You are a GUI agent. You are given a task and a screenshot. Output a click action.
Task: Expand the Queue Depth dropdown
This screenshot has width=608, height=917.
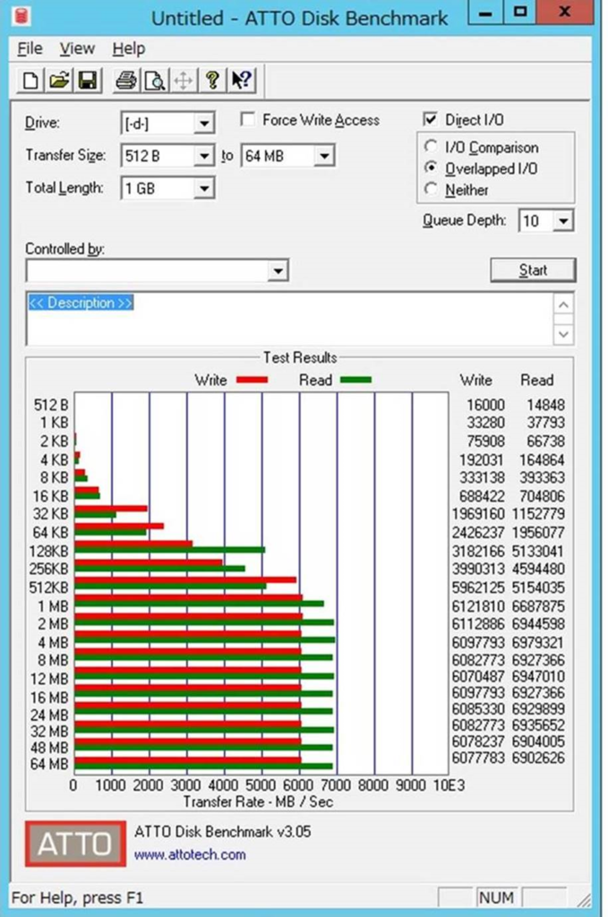pos(563,220)
